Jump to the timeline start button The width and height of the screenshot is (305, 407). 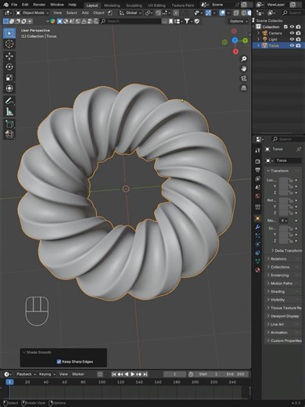(x=114, y=374)
